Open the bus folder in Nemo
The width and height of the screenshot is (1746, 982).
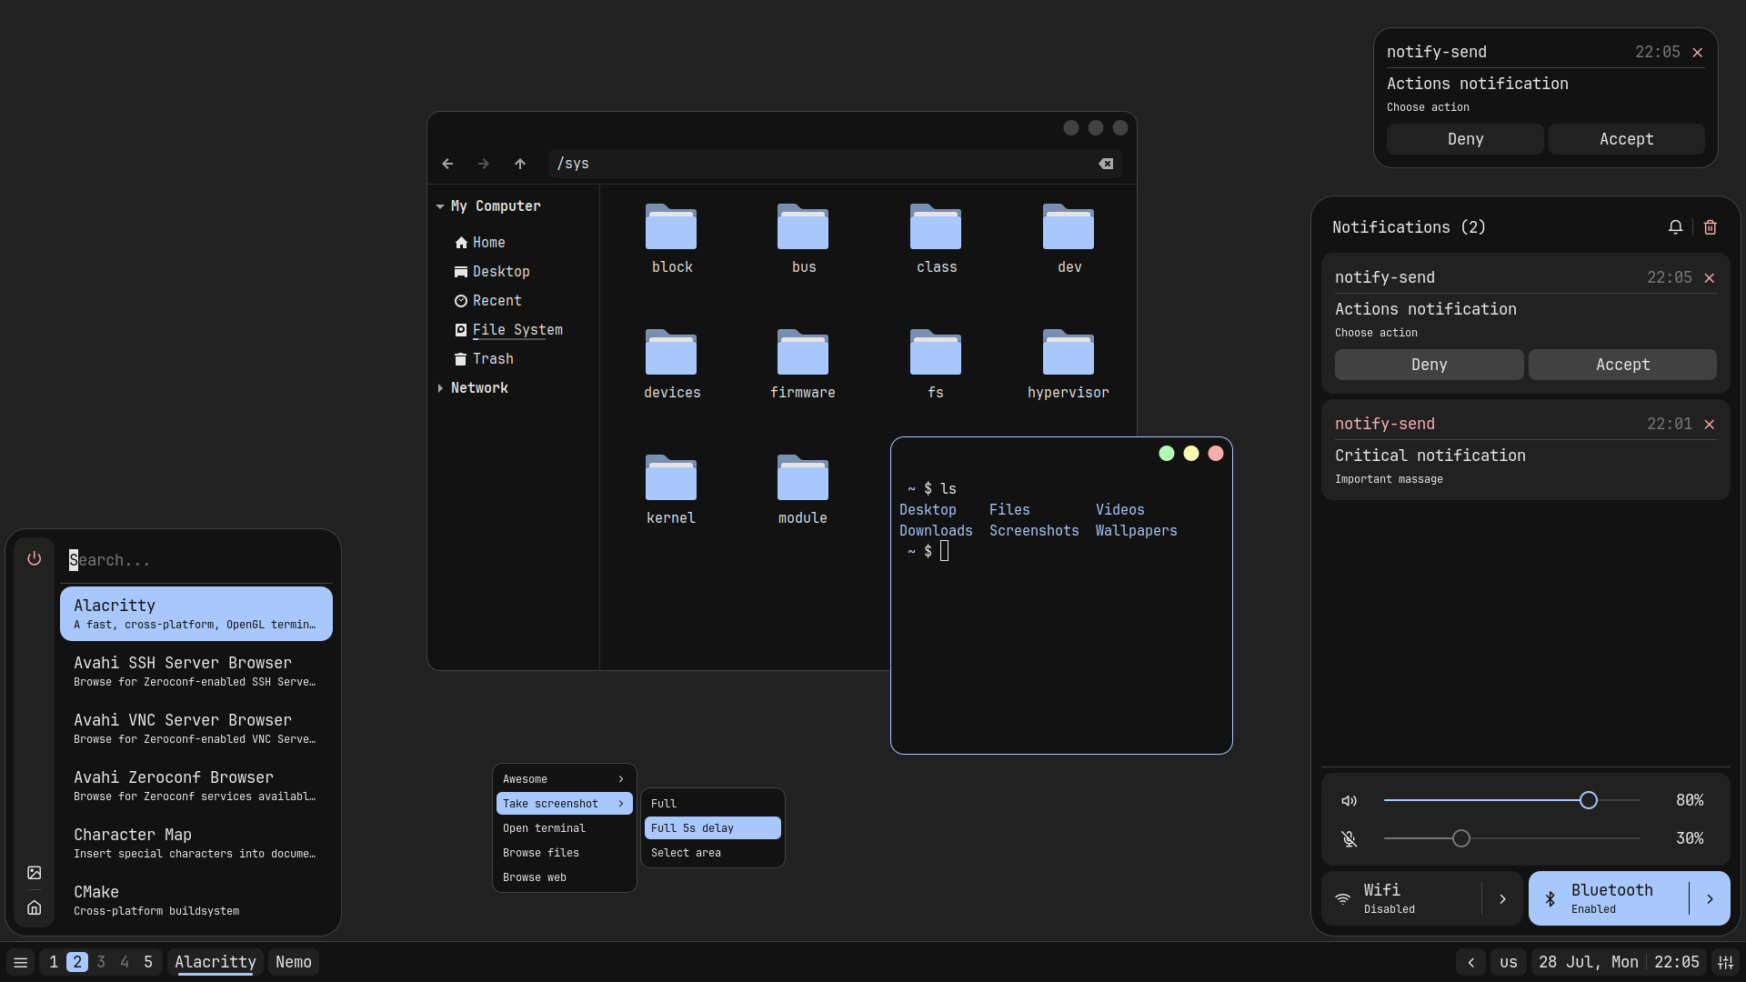click(803, 226)
